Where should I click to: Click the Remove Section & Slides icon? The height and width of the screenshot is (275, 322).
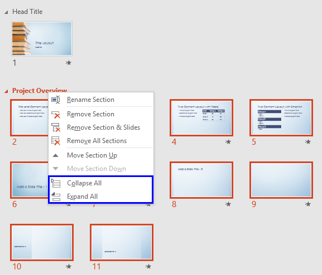(56, 127)
